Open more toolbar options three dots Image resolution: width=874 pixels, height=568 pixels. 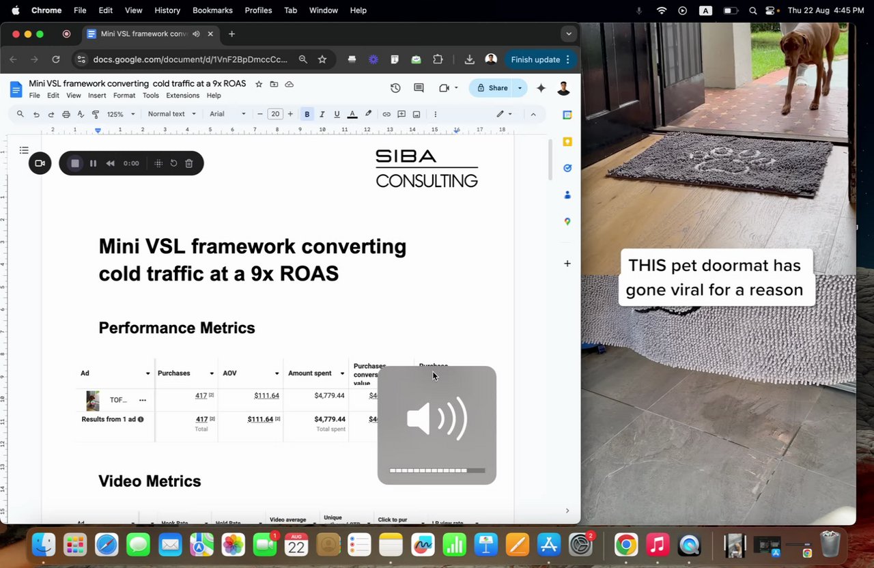coord(436,114)
